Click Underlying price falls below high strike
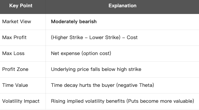The height and width of the screenshot is (110, 199). coord(96,69)
